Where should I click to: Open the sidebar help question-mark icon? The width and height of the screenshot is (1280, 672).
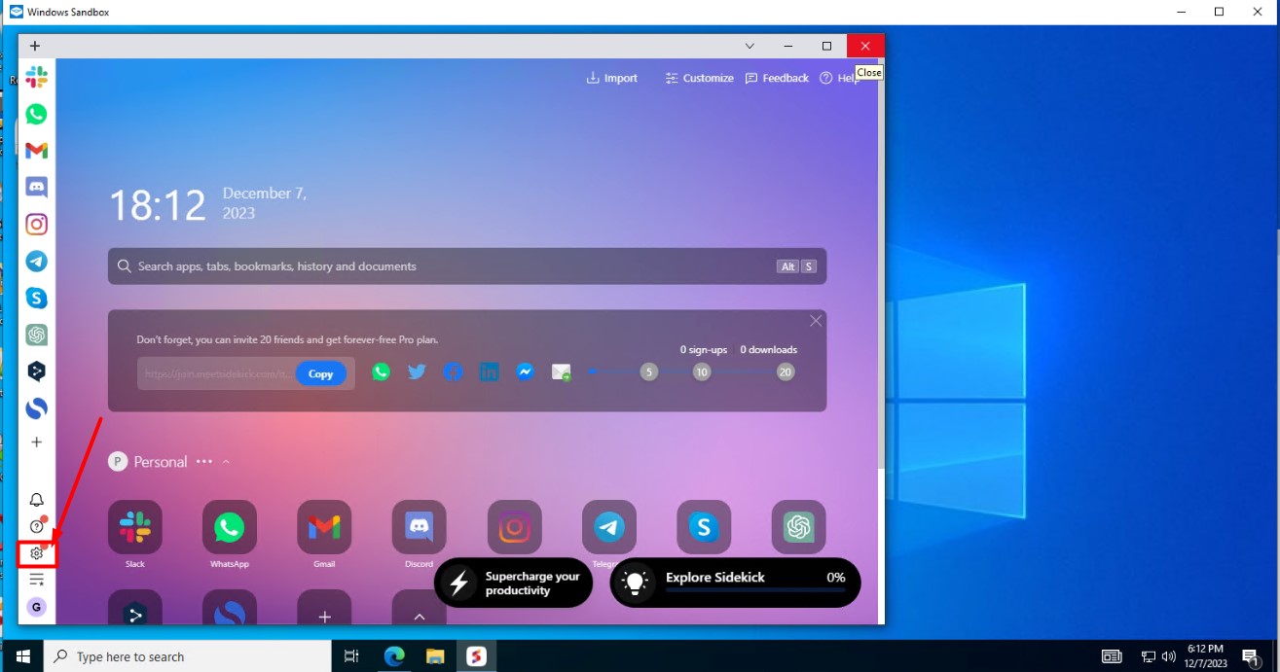coord(36,527)
